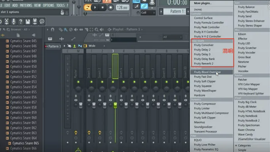The width and height of the screenshot is (270, 152).
Task: Click the headphone magnet icon in playlist toolbar
Action: 53,30
